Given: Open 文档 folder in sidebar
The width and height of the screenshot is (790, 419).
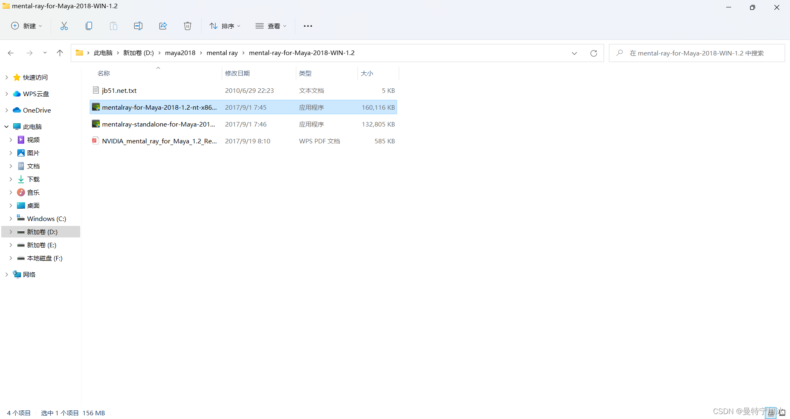Looking at the screenshot, I should pos(33,166).
